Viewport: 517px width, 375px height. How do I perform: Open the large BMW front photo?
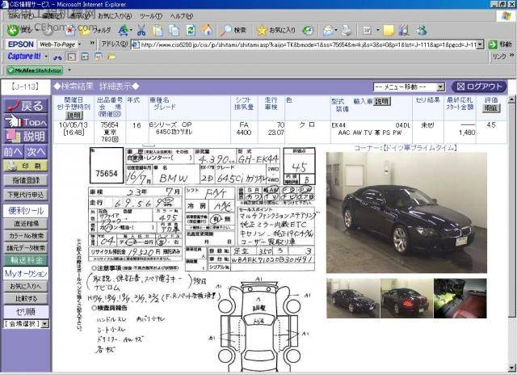coord(406,213)
